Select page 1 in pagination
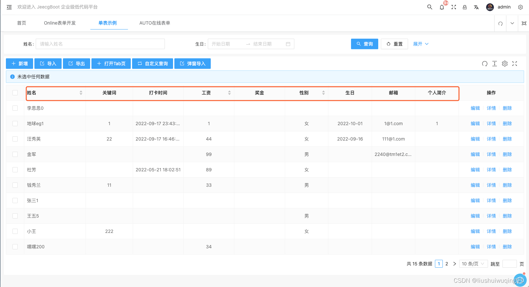 pyautogui.click(x=439, y=264)
